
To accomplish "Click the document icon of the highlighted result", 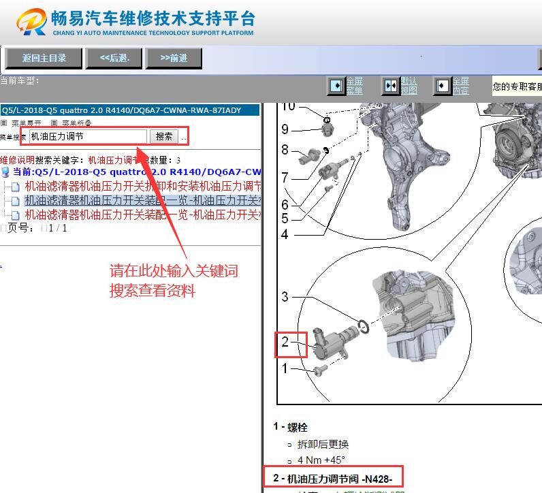I will [15, 201].
